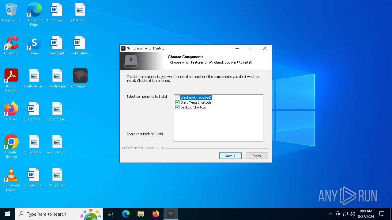Select the legalna.jpg image file
Viewport: 392px width, 220px height.
coord(57,79)
